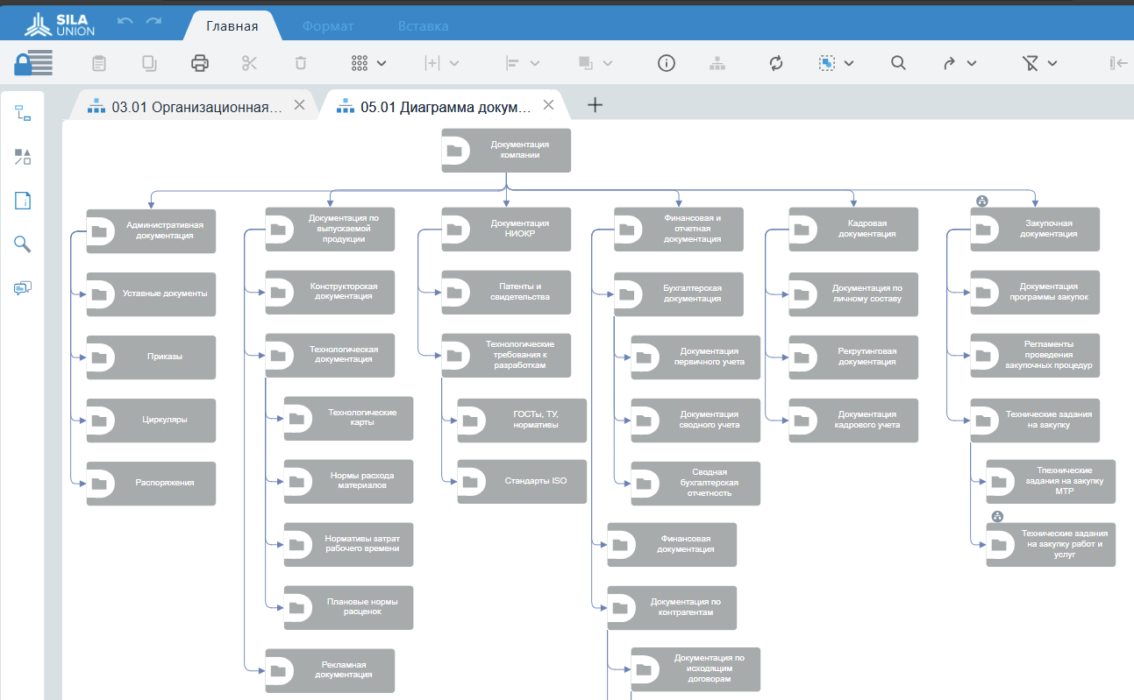Switch to the Вставка ribbon tab
Screen dimensions: 1134x700
(x=423, y=26)
